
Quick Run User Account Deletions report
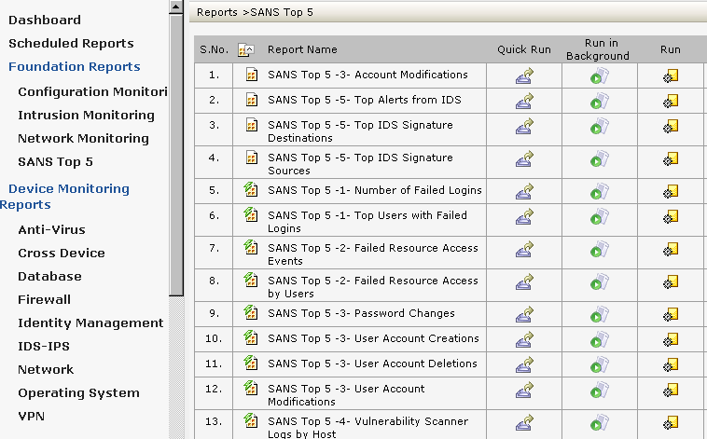[x=525, y=364]
